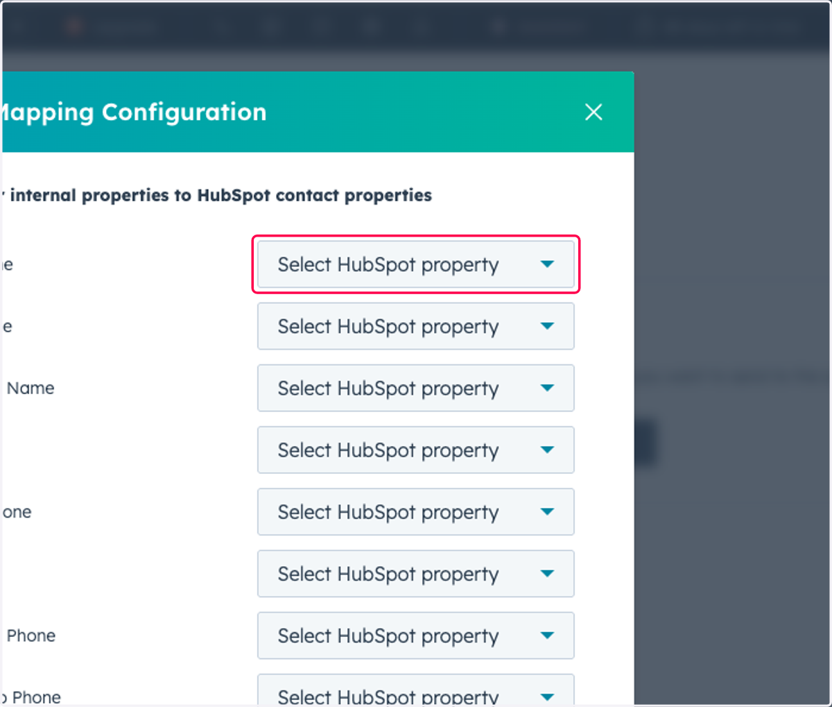Click the 'o Phone' field label

(x=31, y=697)
